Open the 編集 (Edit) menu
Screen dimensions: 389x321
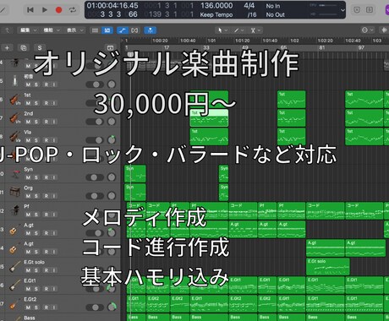tap(28, 30)
